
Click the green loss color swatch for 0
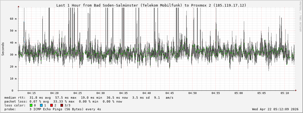[31, 105]
